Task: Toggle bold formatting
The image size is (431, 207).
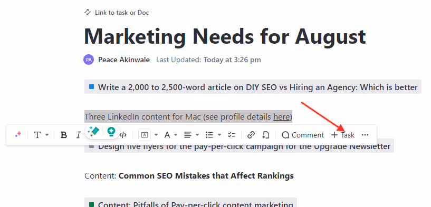Action: 64,135
